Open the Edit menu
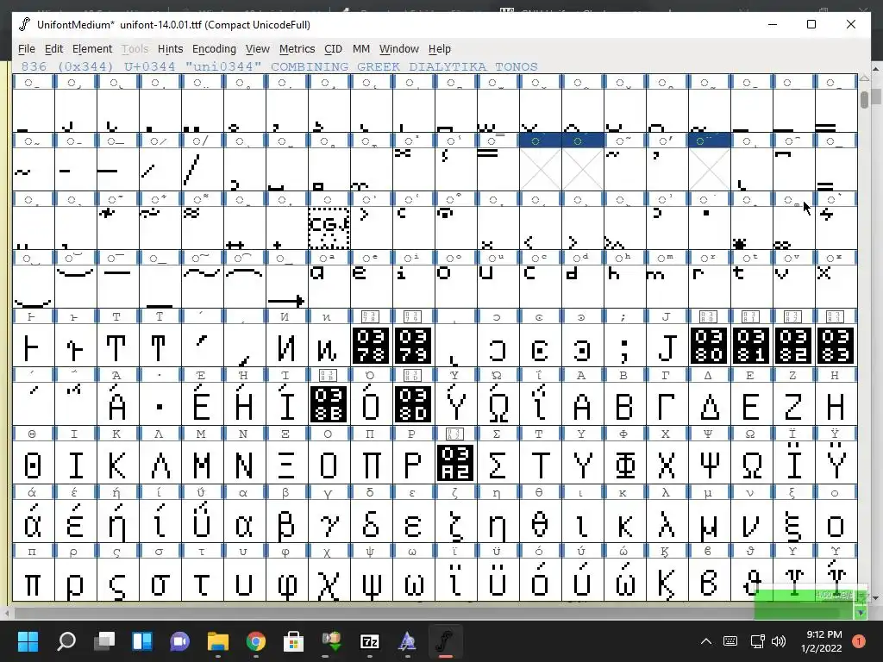Viewport: 883px width, 662px height. [x=53, y=49]
